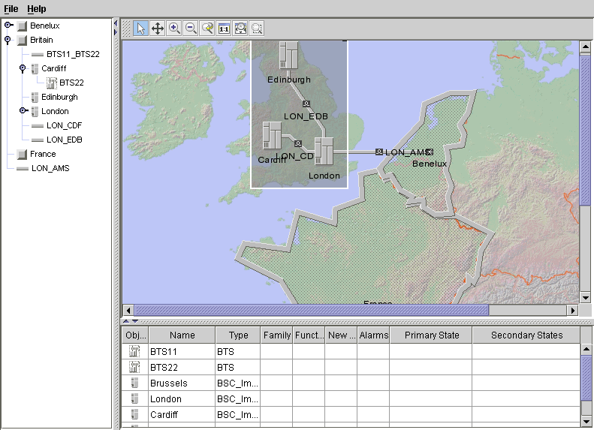The height and width of the screenshot is (430, 594).
Task: Select LON_AMS in the tree
Action: [x=50, y=168]
